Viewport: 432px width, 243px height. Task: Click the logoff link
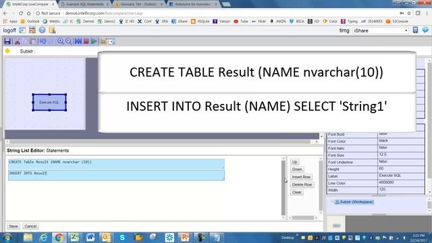pos(9,30)
